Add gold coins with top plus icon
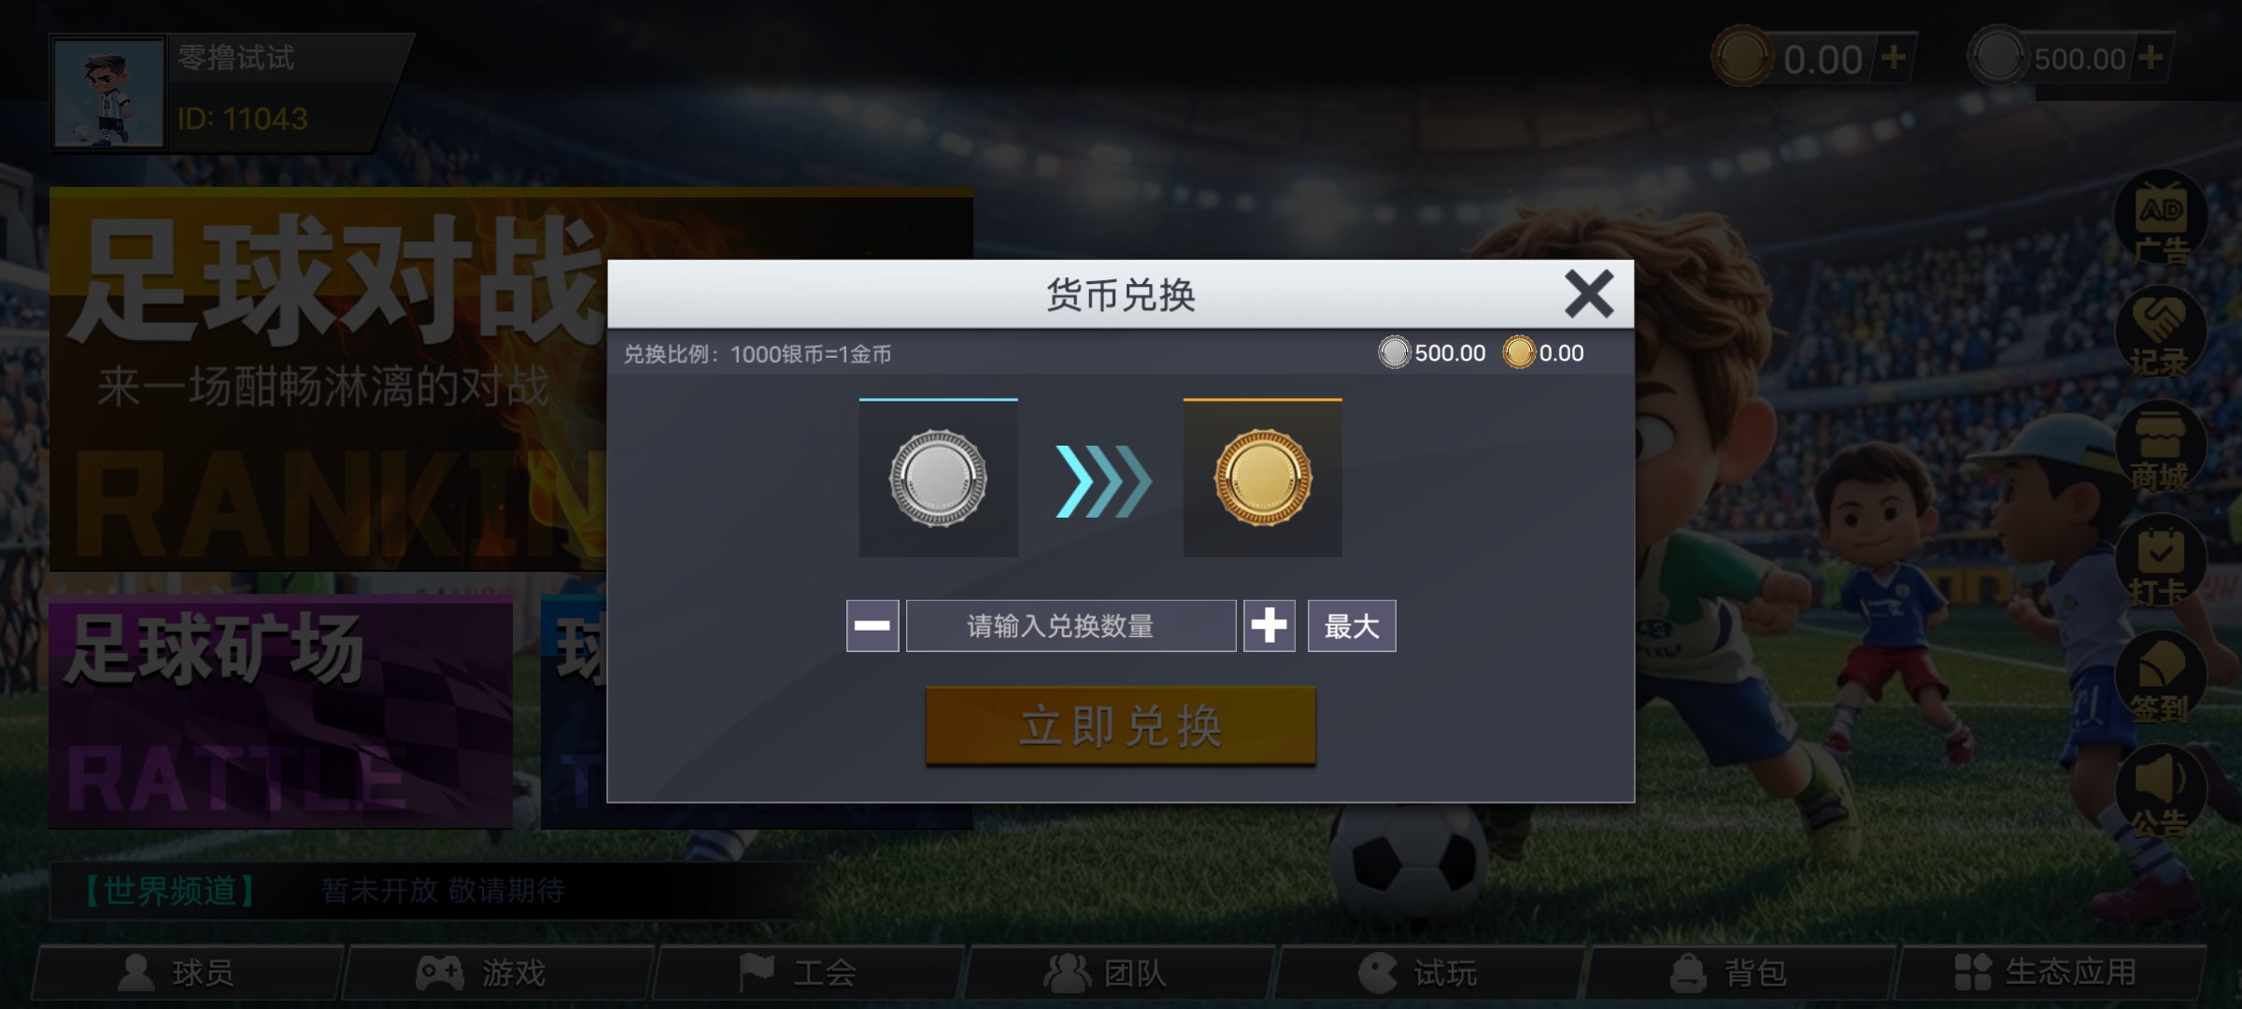The height and width of the screenshot is (1009, 2242). [1894, 58]
